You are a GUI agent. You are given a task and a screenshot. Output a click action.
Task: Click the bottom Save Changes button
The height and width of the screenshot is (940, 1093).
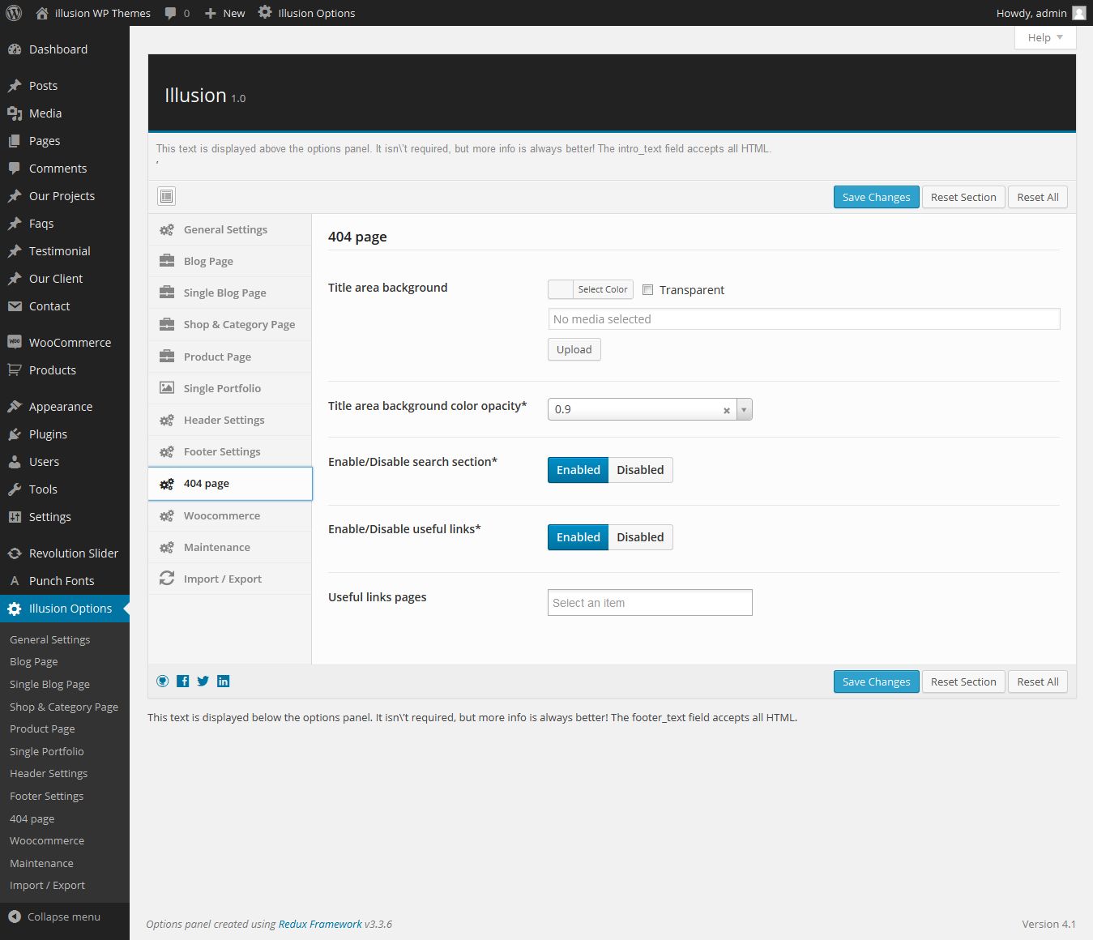(x=876, y=681)
